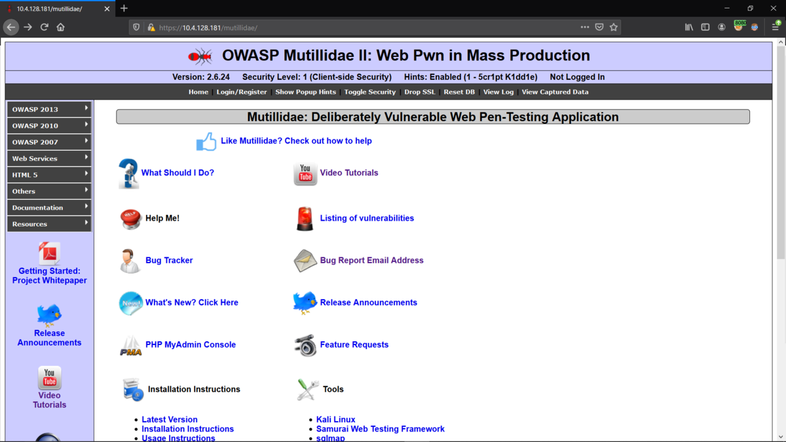Image resolution: width=786 pixels, height=442 pixels.
Task: Click the Mutillidae ant logo in header
Action: click(200, 56)
